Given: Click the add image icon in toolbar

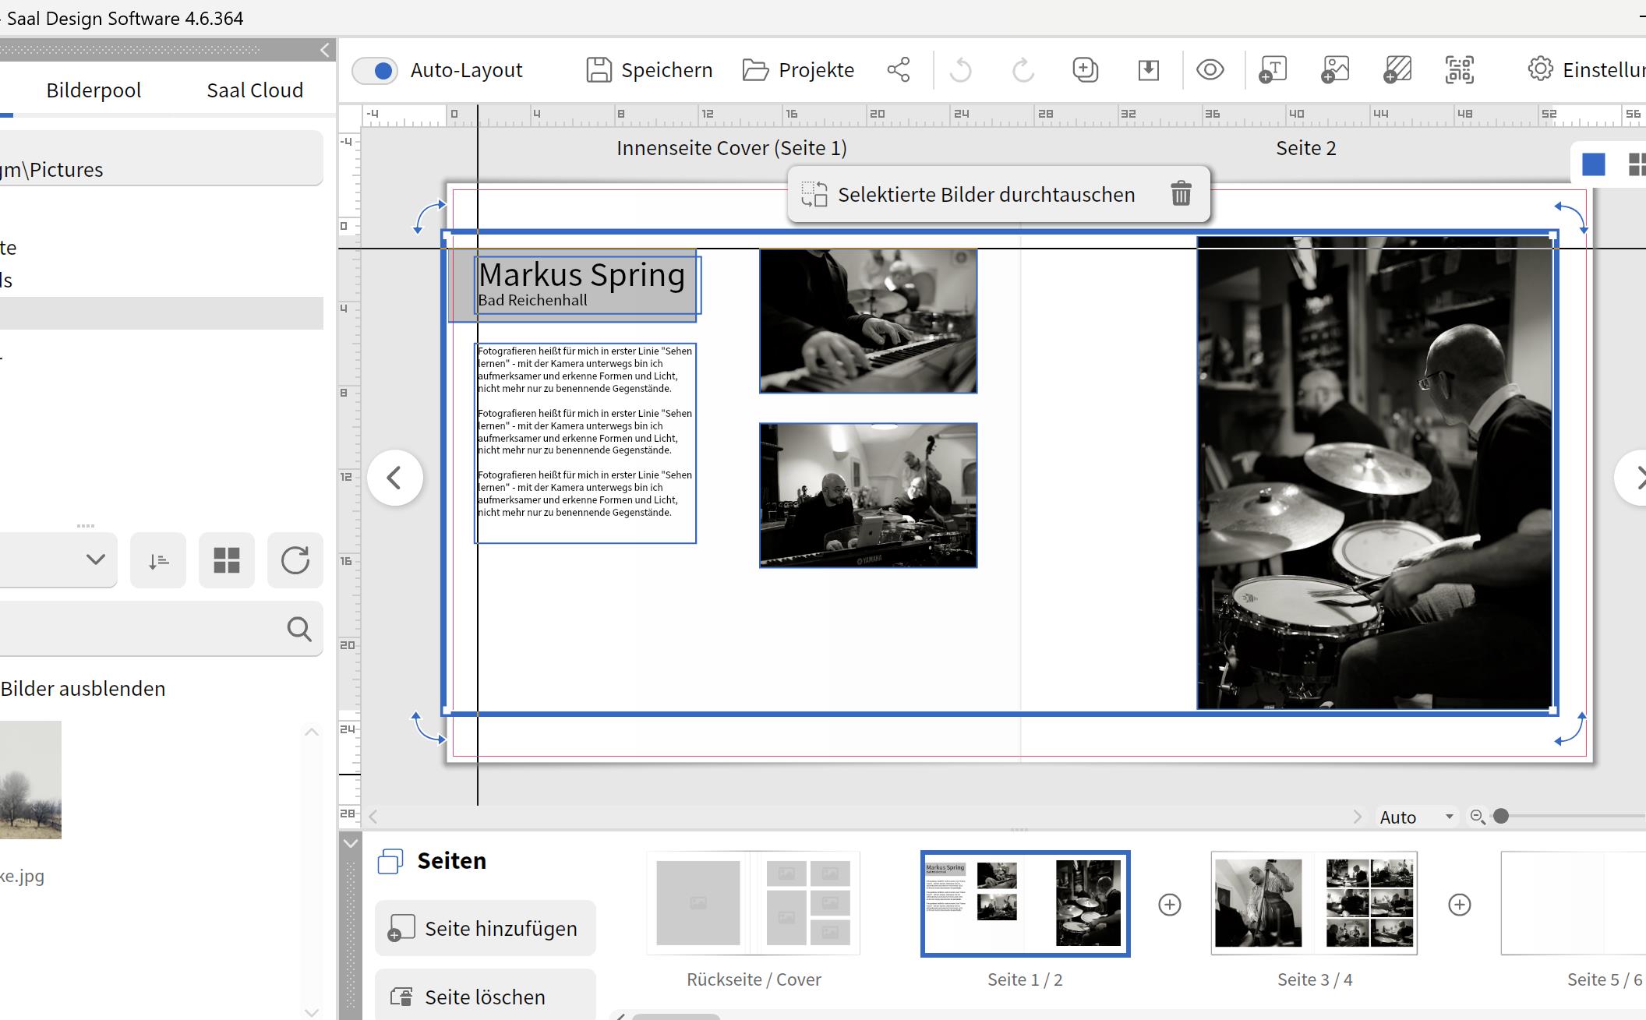Looking at the screenshot, I should (1334, 70).
